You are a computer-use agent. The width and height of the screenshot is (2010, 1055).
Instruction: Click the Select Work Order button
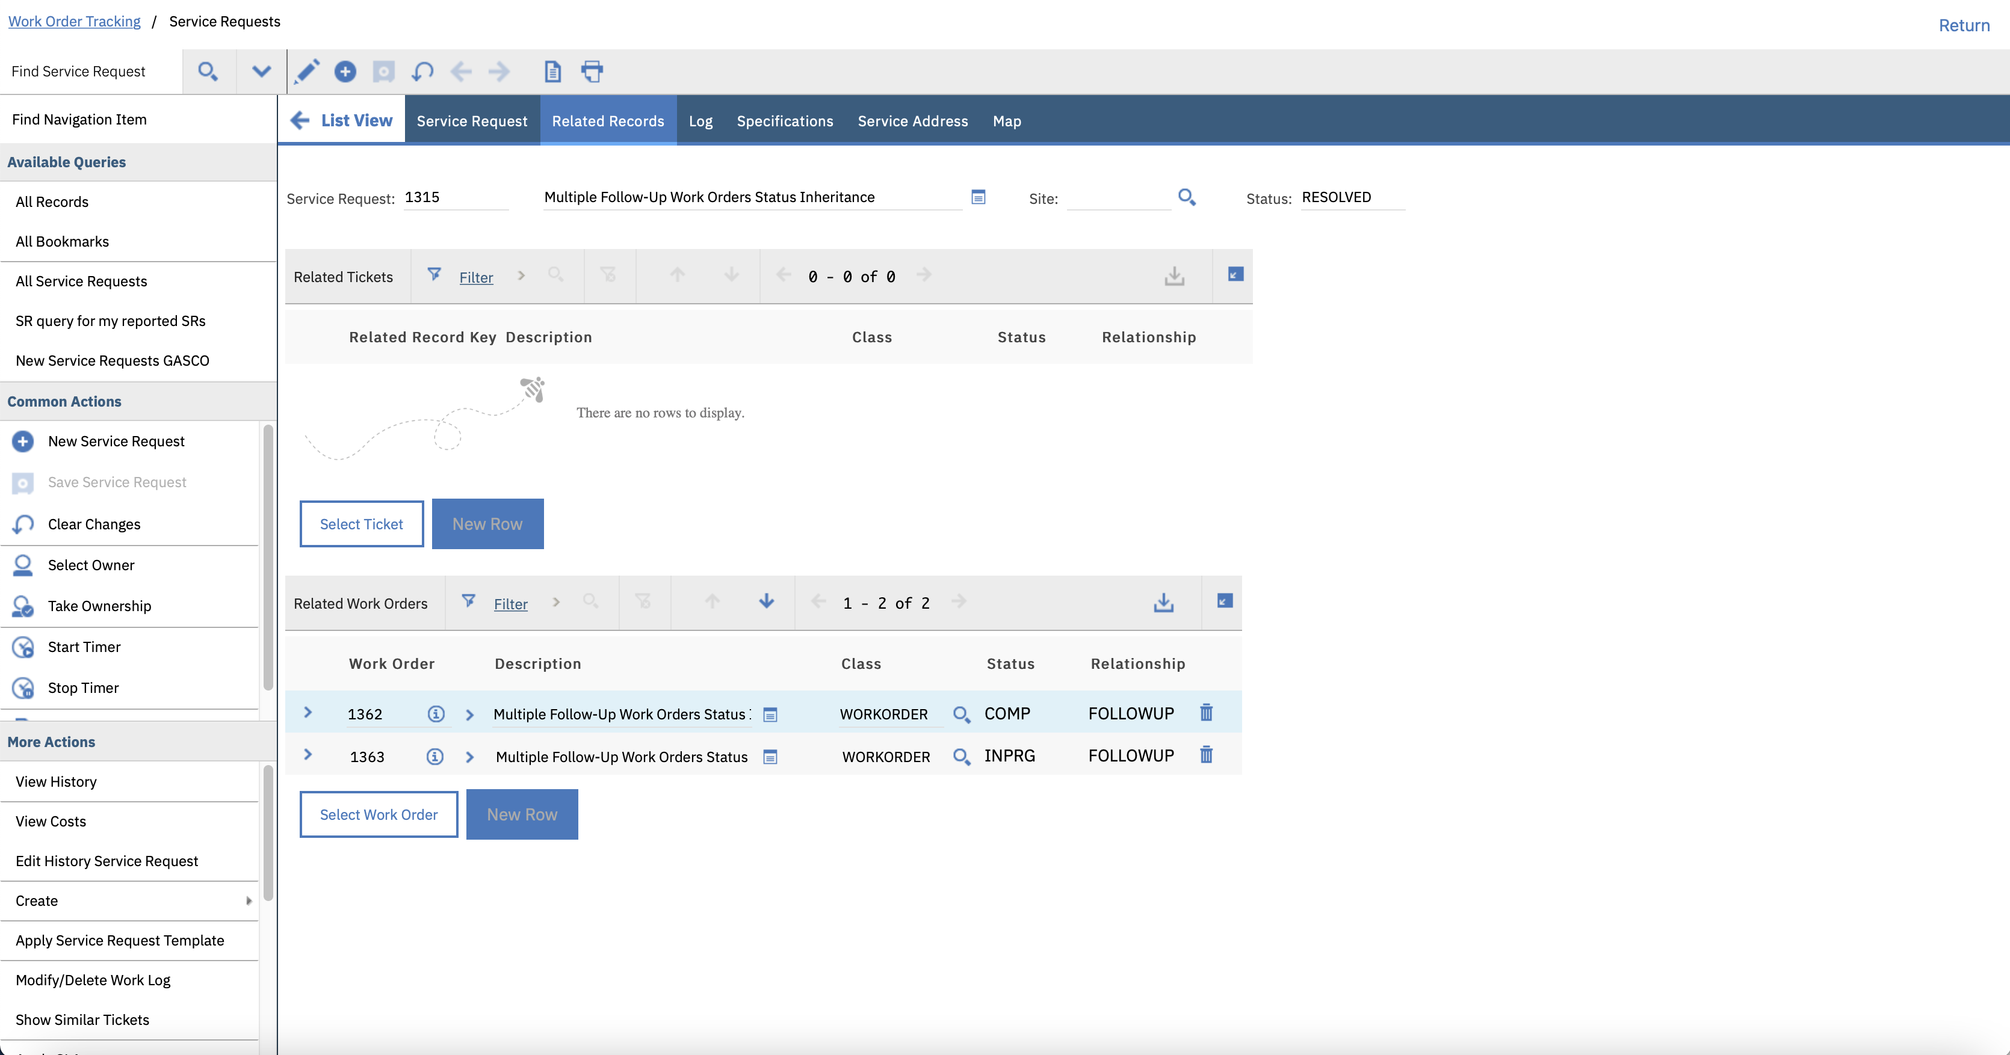pyautogui.click(x=379, y=814)
